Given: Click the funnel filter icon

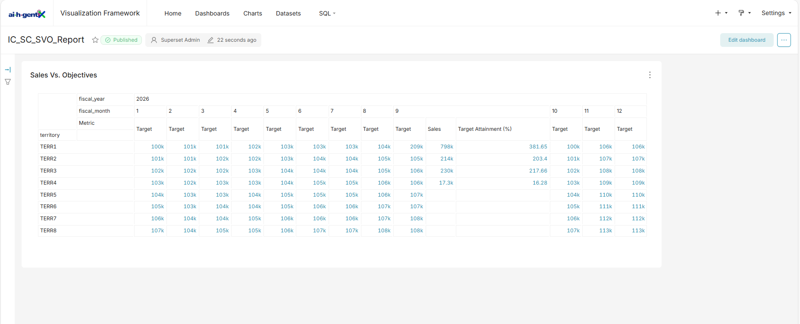Looking at the screenshot, I should click(x=8, y=82).
